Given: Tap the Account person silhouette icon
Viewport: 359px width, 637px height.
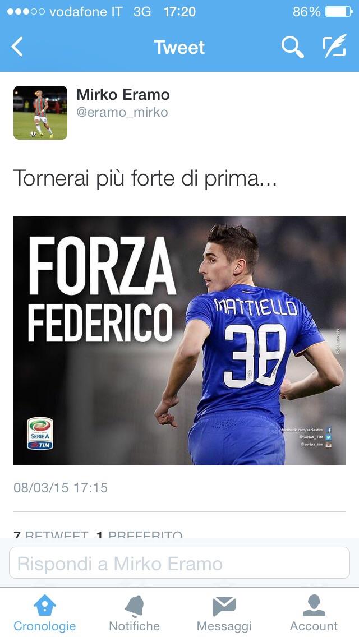Looking at the screenshot, I should click(x=314, y=605).
